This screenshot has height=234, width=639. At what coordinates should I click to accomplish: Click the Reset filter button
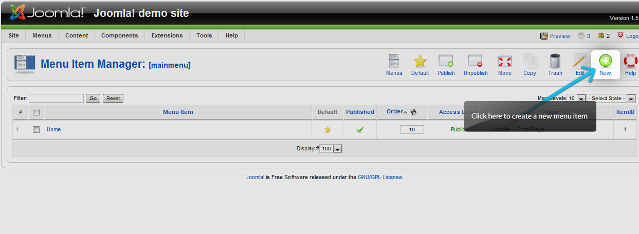point(113,98)
